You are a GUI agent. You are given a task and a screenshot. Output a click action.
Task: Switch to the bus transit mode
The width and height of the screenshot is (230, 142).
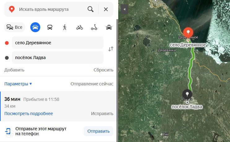coord(50,27)
